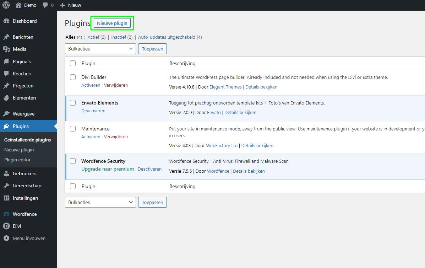View Details bekijken for Wordfence Security
The width and height of the screenshot is (425, 268).
point(249,171)
